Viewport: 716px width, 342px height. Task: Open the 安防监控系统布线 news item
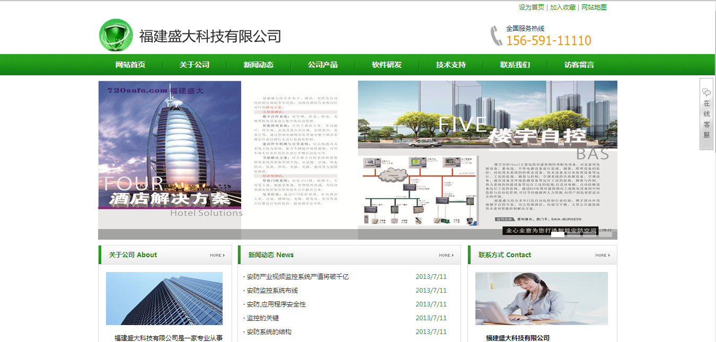272,291
